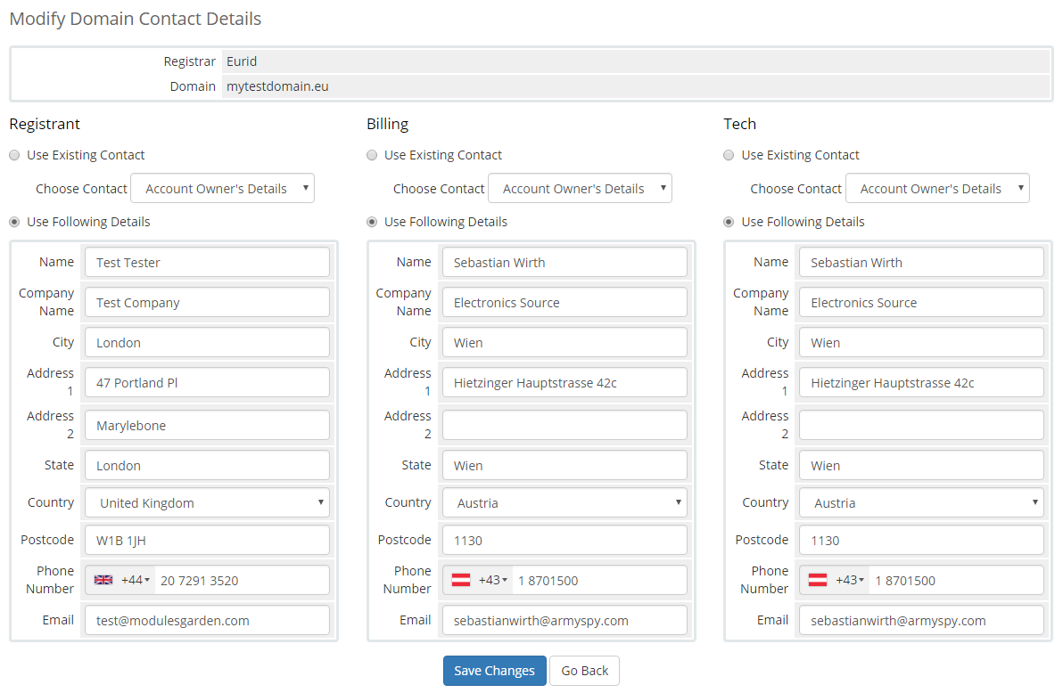
Task: Click the Billing Email field
Action: 564,620
